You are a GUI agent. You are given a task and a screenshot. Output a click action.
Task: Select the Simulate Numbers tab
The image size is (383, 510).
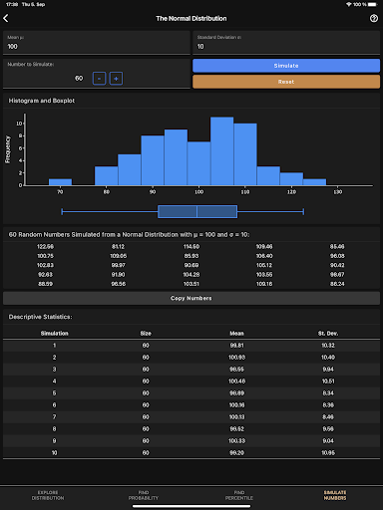point(335,495)
